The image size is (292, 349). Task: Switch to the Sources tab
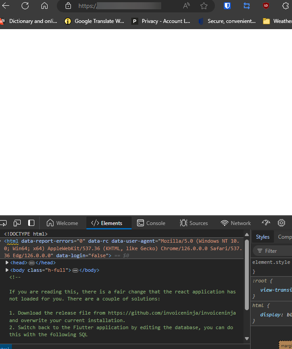(194, 223)
